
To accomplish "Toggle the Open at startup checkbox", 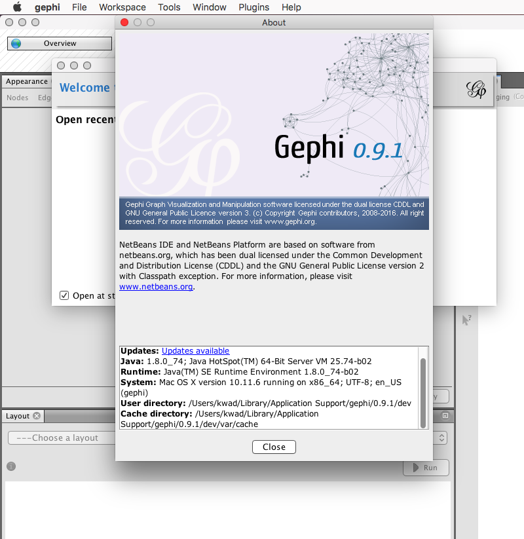I will (64, 295).
